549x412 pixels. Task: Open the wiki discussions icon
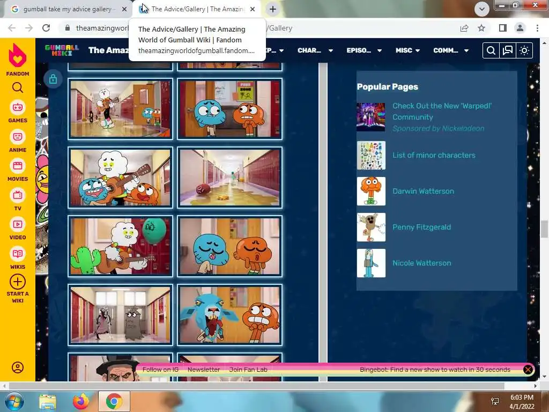point(507,50)
